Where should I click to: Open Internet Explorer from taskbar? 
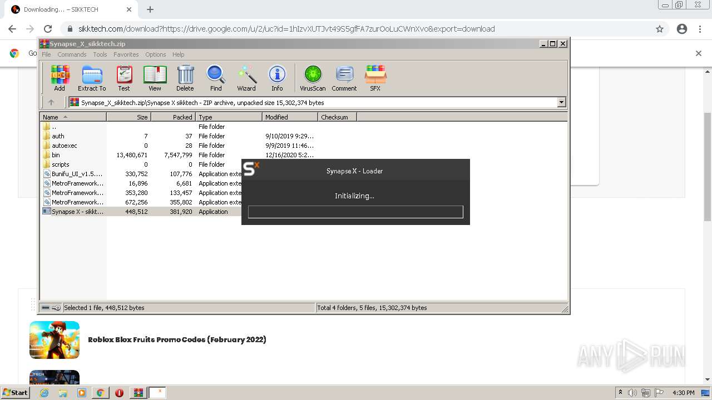(44, 393)
